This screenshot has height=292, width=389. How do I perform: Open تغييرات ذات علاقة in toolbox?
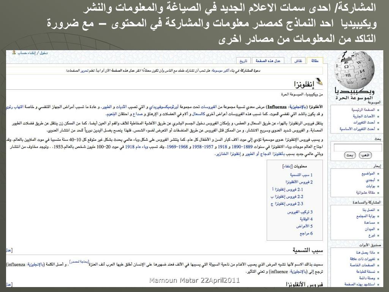pyautogui.click(x=362, y=259)
